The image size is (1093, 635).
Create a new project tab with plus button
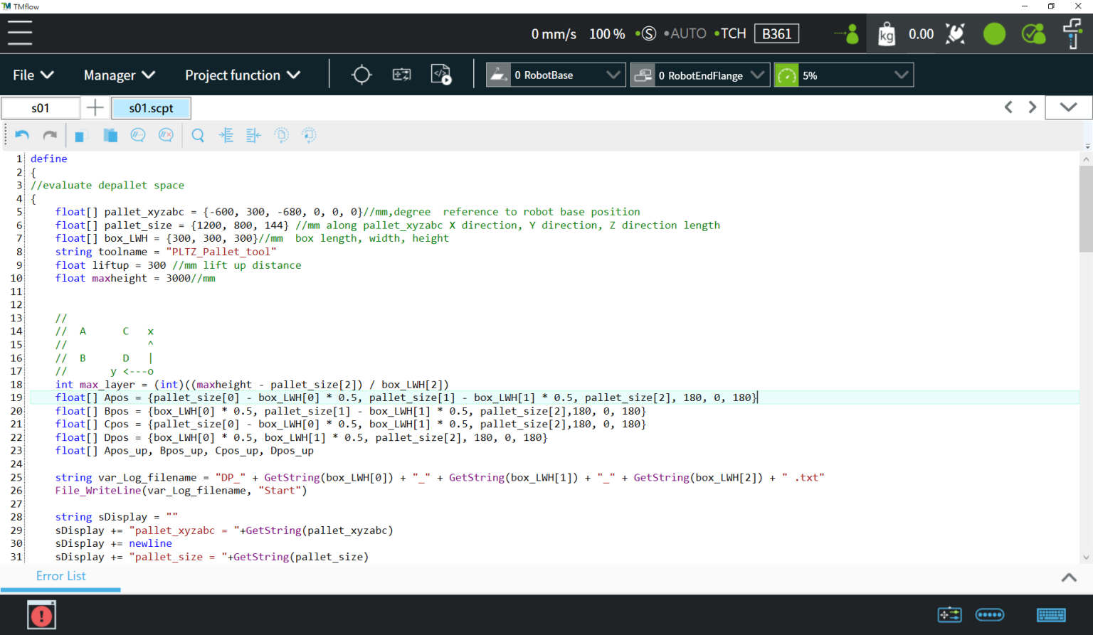95,107
